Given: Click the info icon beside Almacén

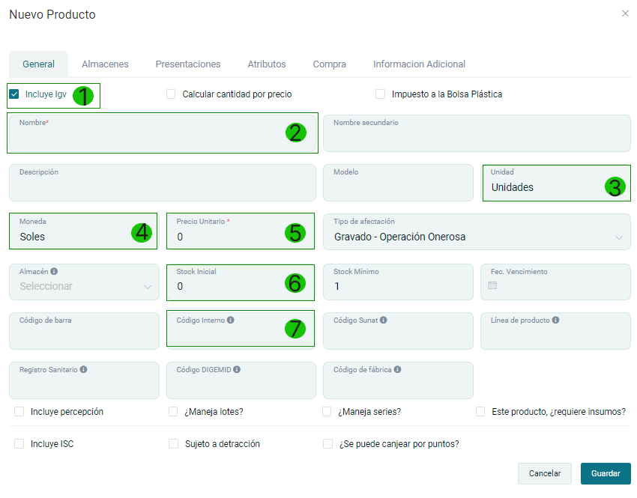Looking at the screenshot, I should 54,272.
